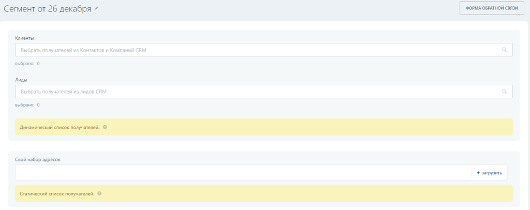This screenshot has height=210, width=530.
Task: Click the выбрано counter under Лиды
Action: point(27,105)
